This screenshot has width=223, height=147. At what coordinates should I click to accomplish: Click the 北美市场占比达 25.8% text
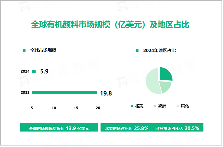coord(127,129)
